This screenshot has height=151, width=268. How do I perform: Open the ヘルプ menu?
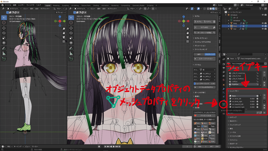pyautogui.click(x=39, y=5)
